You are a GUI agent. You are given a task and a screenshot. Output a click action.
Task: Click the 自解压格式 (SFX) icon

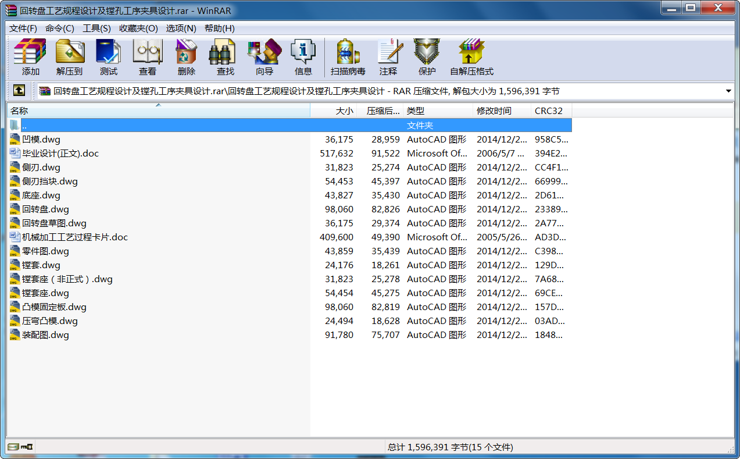point(471,56)
